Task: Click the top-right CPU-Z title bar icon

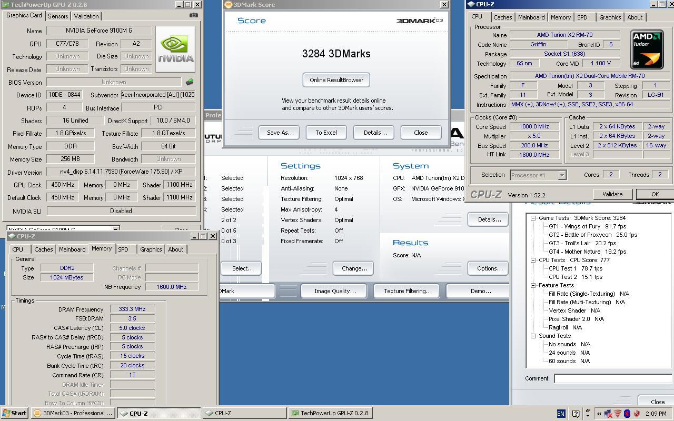Action: click(471, 4)
